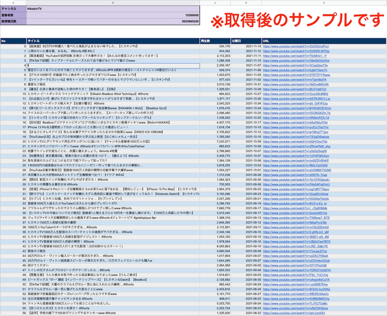The image size is (387, 316).
Task: Click the 'タイトル' table header cell
Action: pyautogui.click(x=113, y=41)
